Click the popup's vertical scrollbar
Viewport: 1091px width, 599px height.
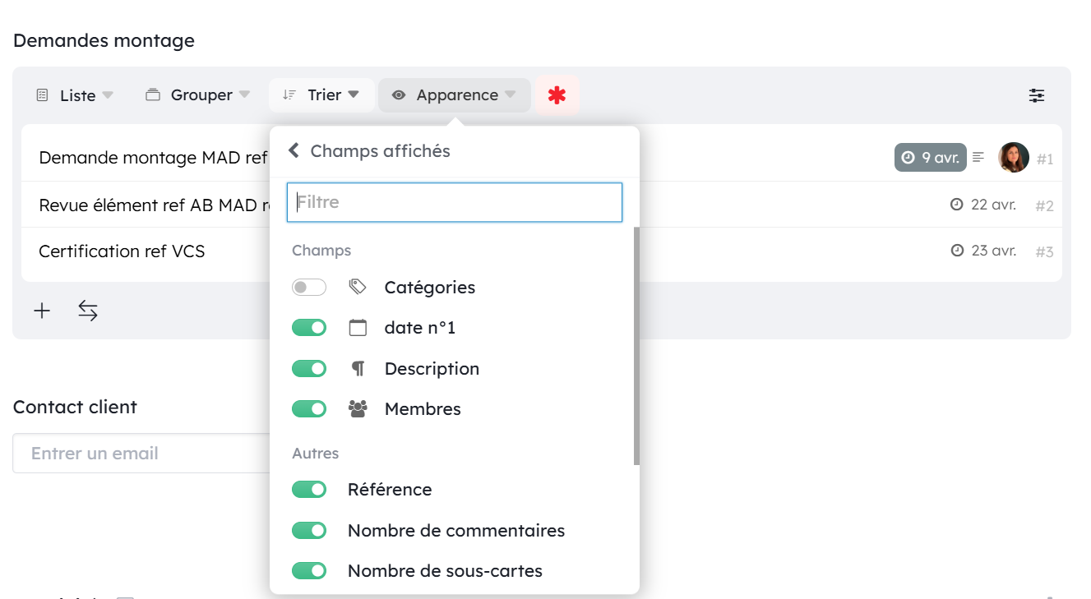click(x=636, y=345)
